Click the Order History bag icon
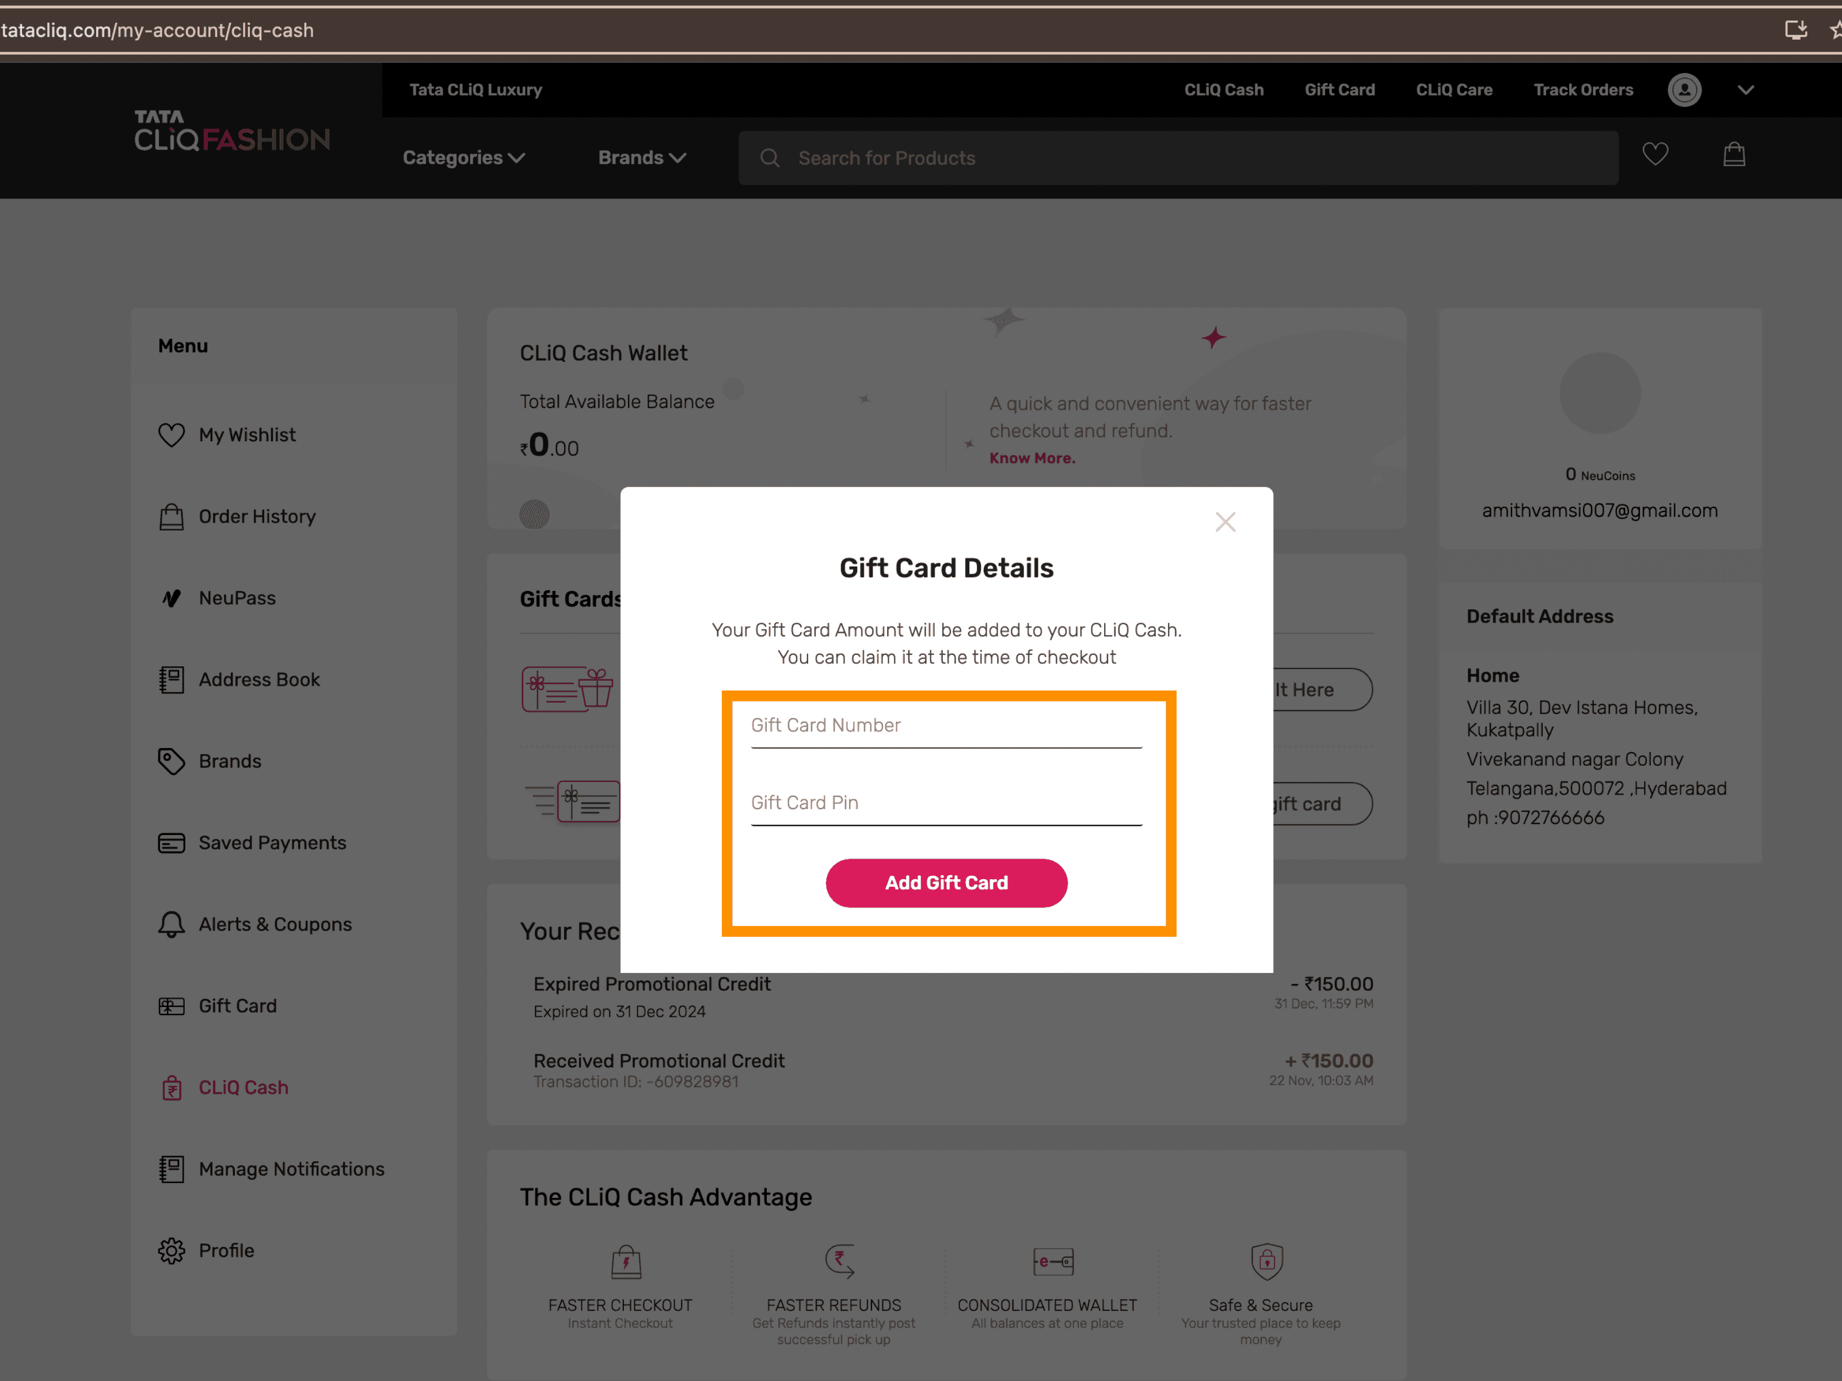The image size is (1842, 1381). (172, 516)
